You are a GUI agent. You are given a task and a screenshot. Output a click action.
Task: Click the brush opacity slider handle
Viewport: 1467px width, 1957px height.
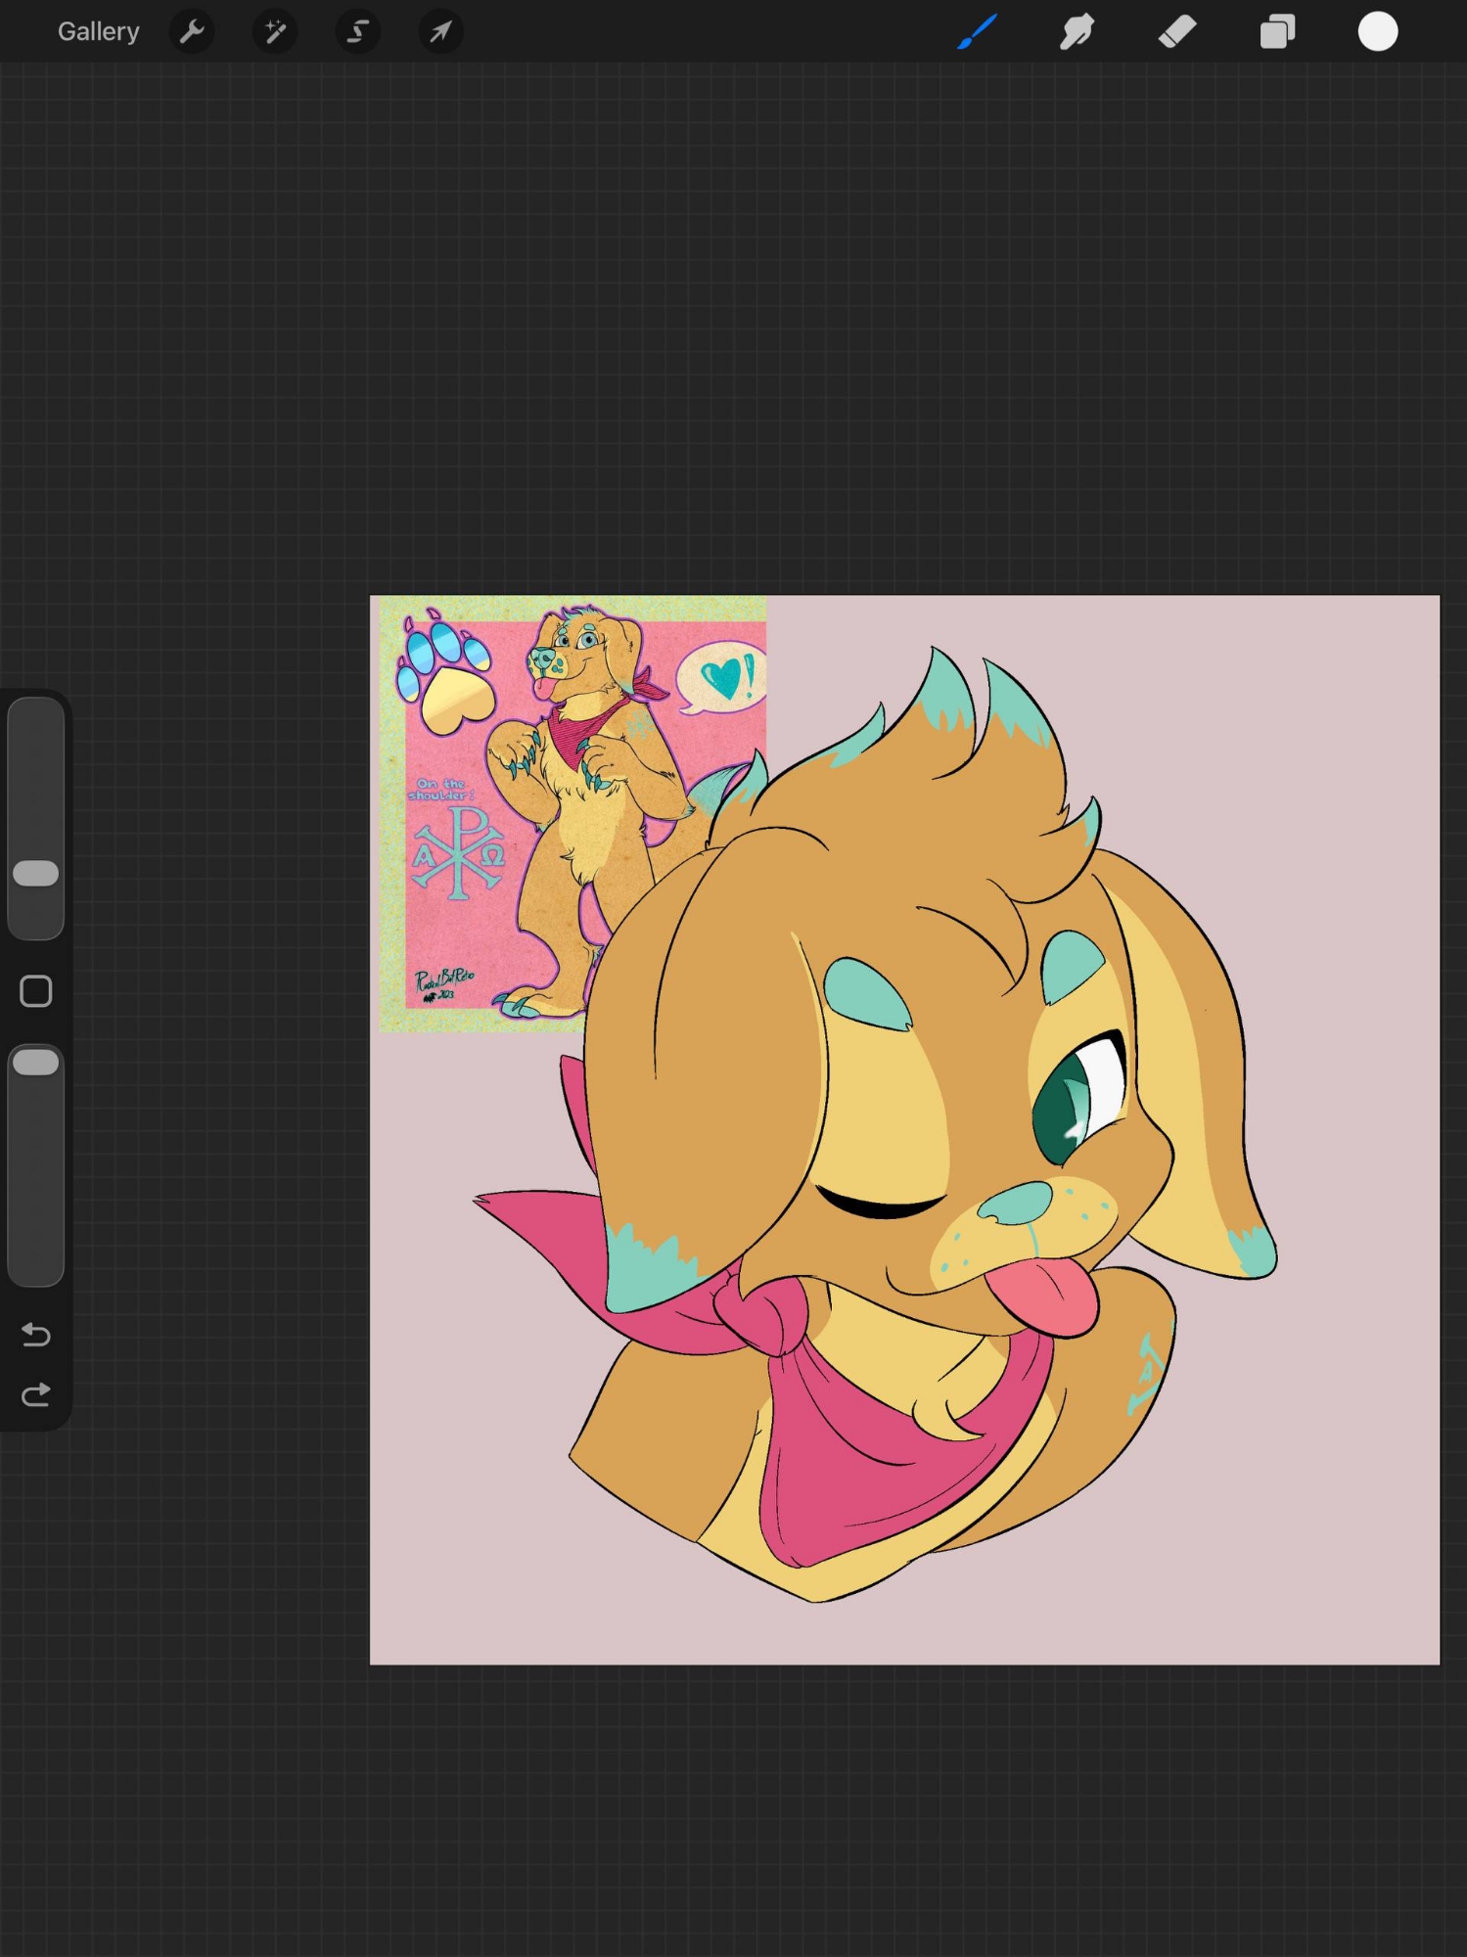coord(36,1063)
